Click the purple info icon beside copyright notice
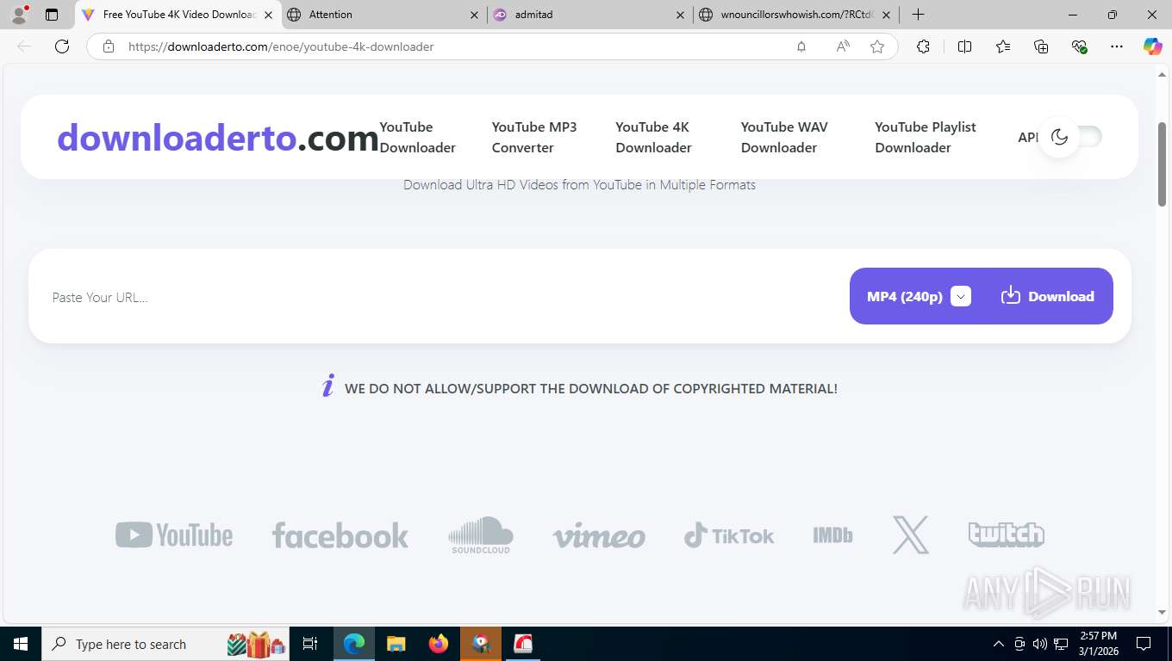1172x661 pixels. 327,386
